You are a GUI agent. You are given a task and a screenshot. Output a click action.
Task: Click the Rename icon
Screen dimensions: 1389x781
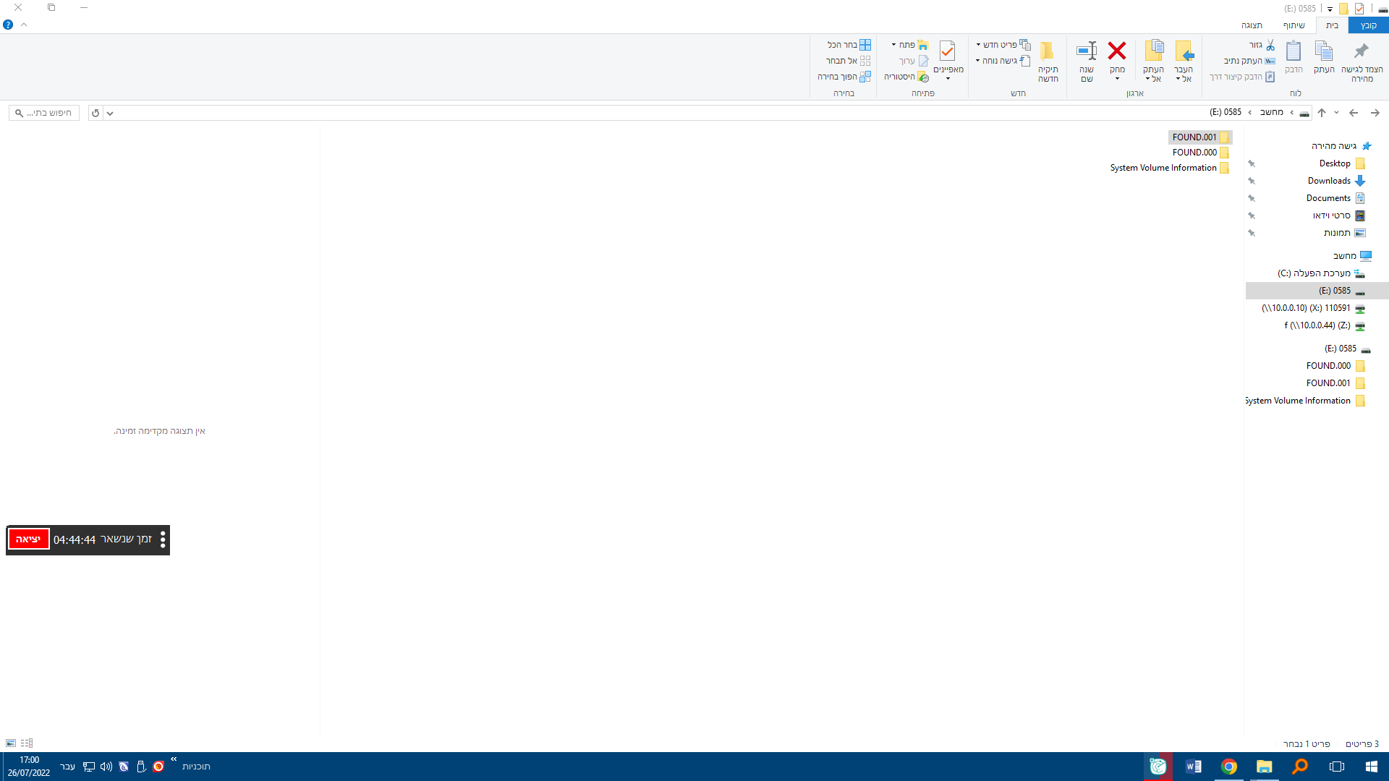pyautogui.click(x=1087, y=52)
